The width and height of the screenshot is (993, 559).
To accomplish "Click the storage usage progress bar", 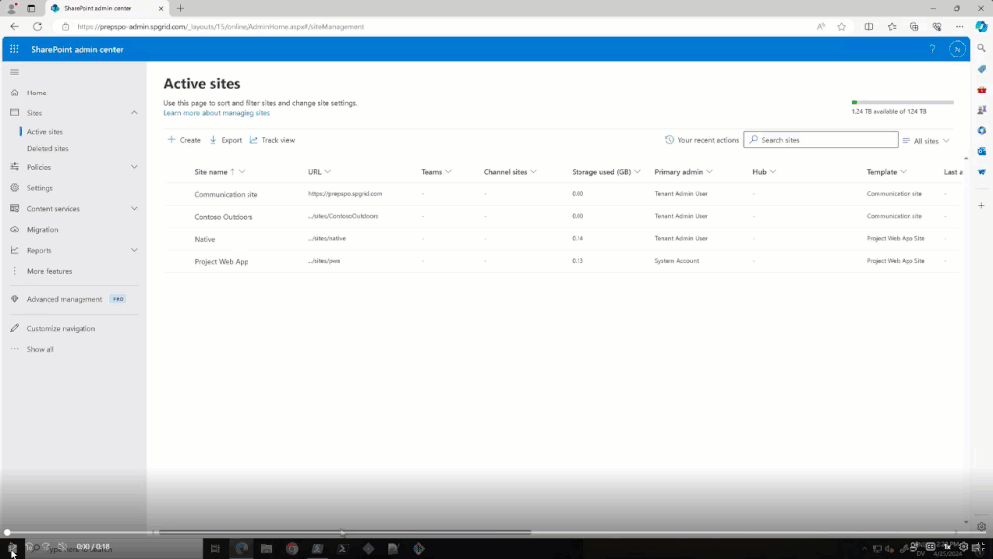I will [903, 102].
